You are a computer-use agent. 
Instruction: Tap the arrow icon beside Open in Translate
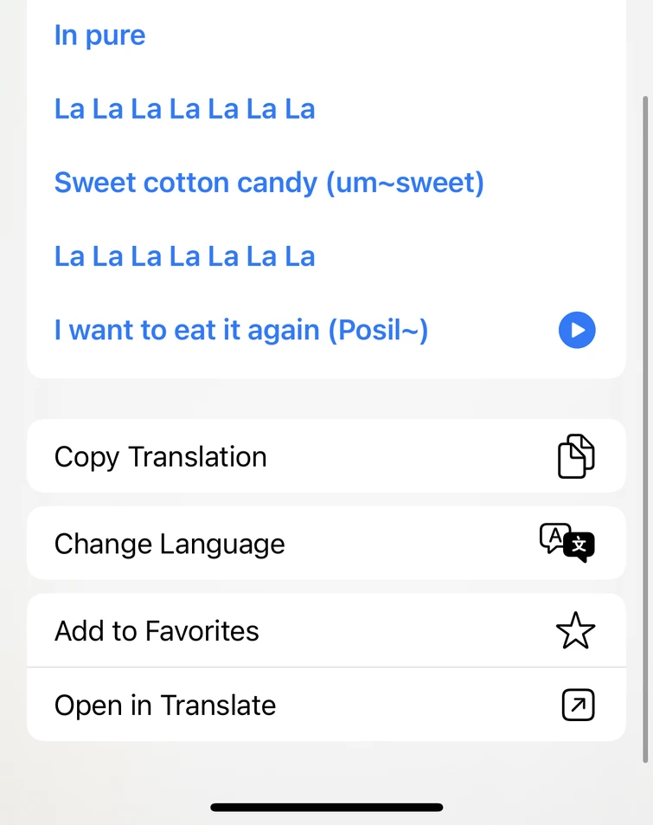point(576,705)
